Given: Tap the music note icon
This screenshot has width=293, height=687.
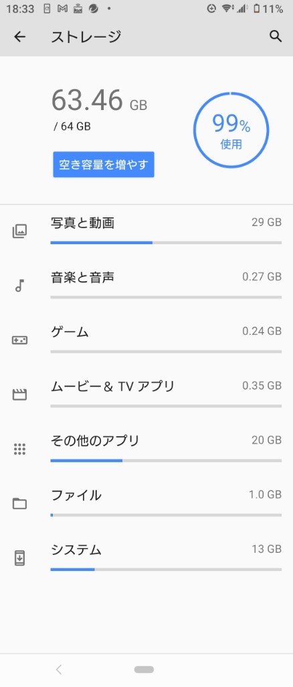Looking at the screenshot, I should point(19,286).
